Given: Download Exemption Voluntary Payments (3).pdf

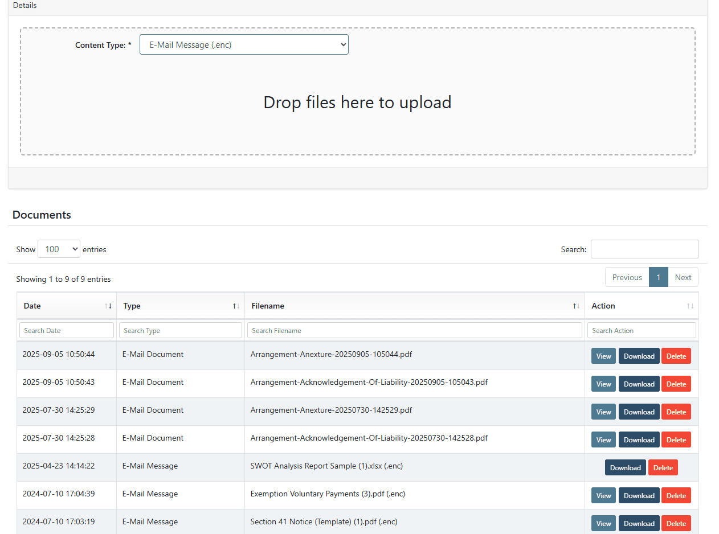Looking at the screenshot, I should pyautogui.click(x=639, y=495).
